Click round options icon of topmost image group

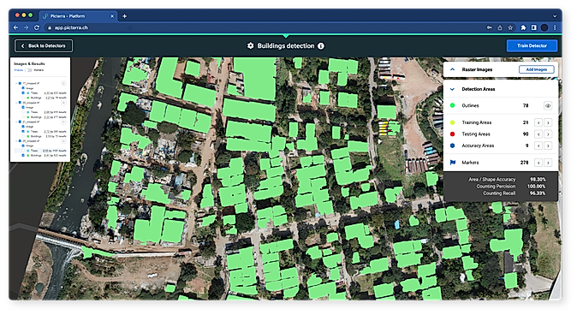pyautogui.click(x=63, y=84)
